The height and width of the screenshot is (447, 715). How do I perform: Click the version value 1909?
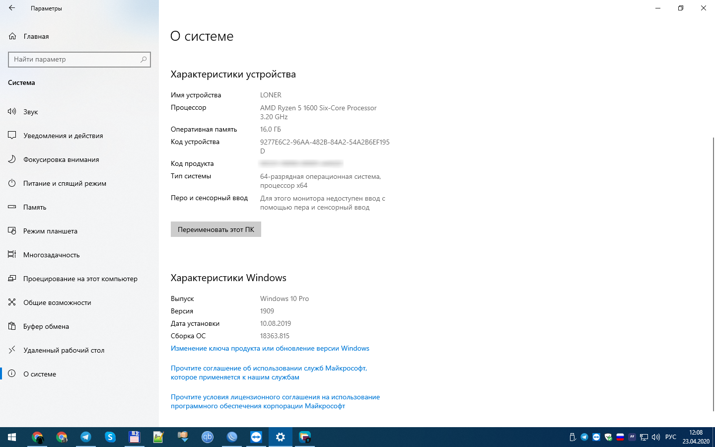pyautogui.click(x=267, y=311)
